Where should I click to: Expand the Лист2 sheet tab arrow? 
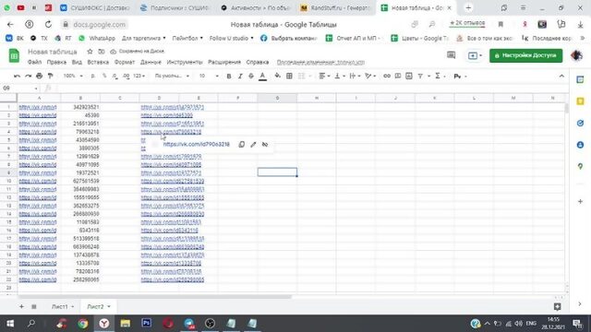[109, 307]
